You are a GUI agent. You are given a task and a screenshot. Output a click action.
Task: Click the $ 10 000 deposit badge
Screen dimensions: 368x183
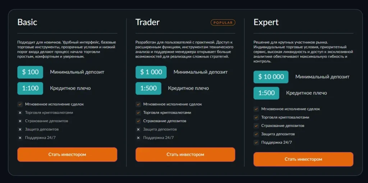271,77
